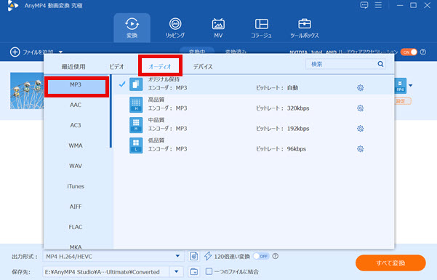Select FLAC in the format list
The width and height of the screenshot is (437, 280).
[76, 227]
